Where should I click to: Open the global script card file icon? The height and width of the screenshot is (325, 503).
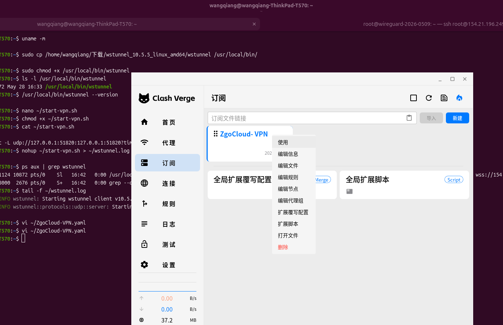pyautogui.click(x=350, y=191)
